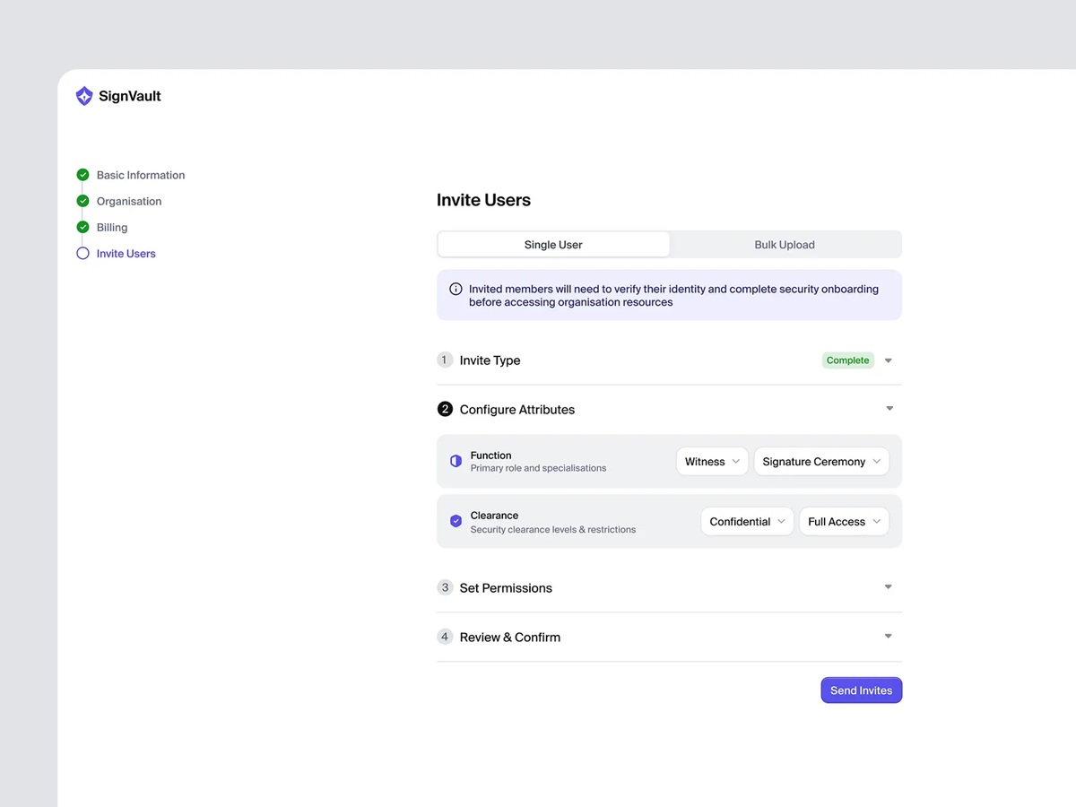Open the Witness function dropdown
This screenshot has width=1076, height=807.
pyautogui.click(x=711, y=461)
